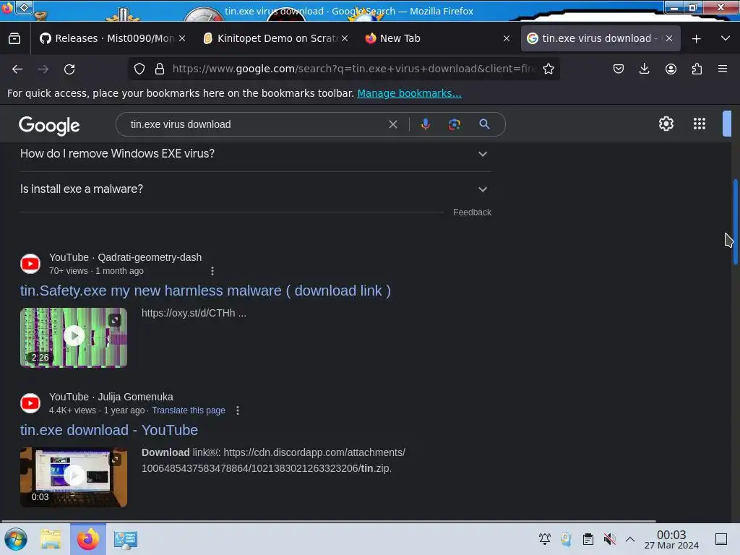Open more options for Julija Gomenuka result
740x555 pixels.
click(238, 410)
